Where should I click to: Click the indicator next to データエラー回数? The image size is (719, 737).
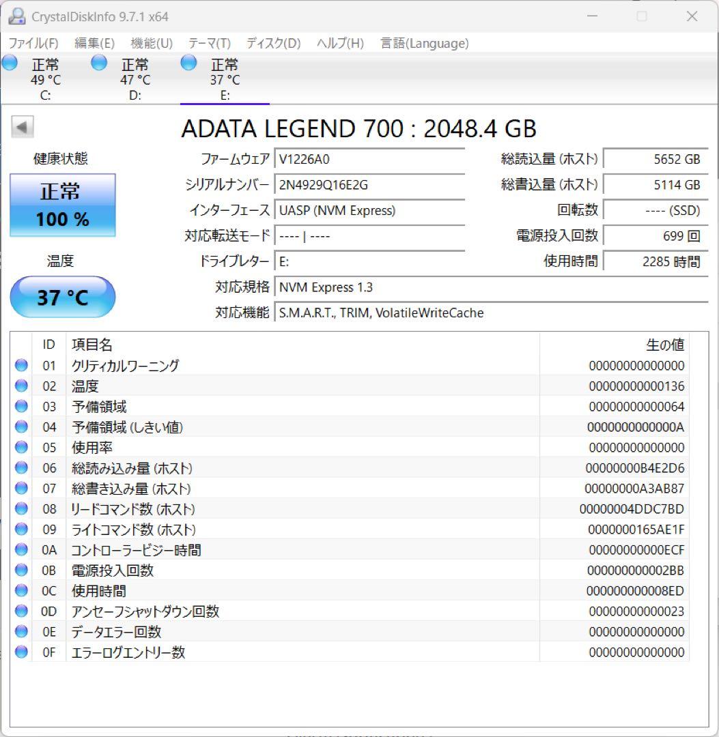click(20, 631)
